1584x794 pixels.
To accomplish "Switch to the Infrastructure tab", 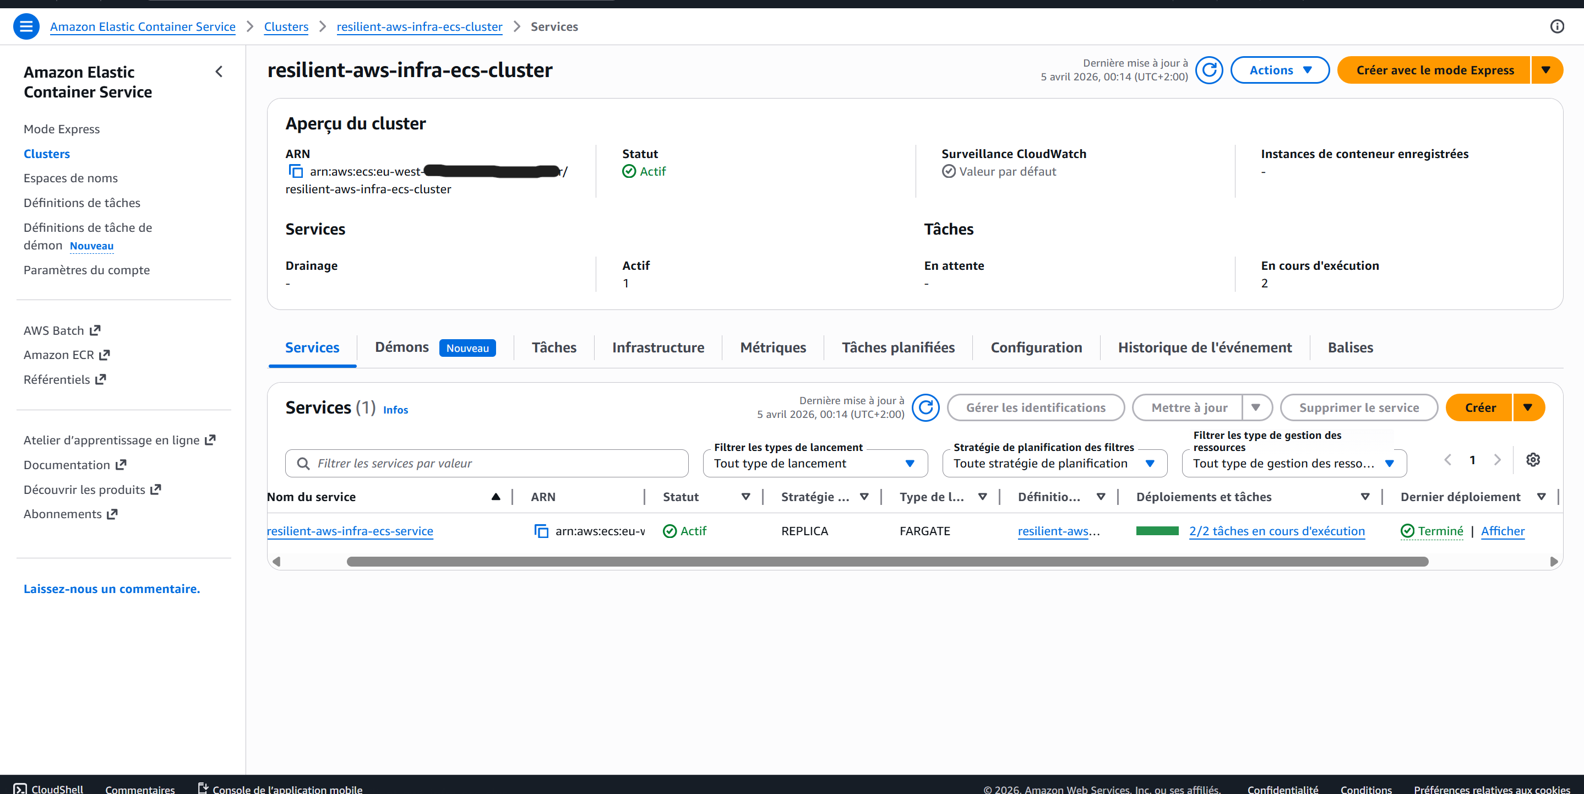I will point(658,348).
